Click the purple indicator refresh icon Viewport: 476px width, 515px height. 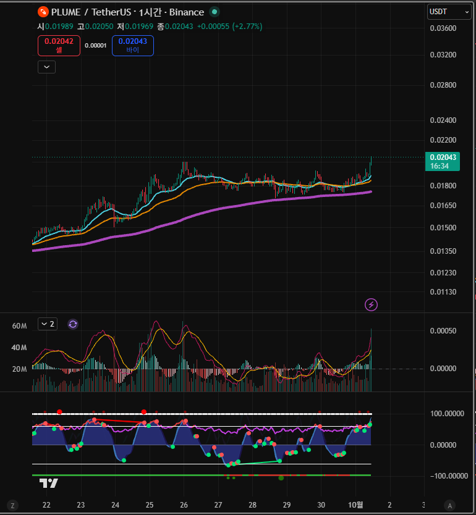pos(73,324)
